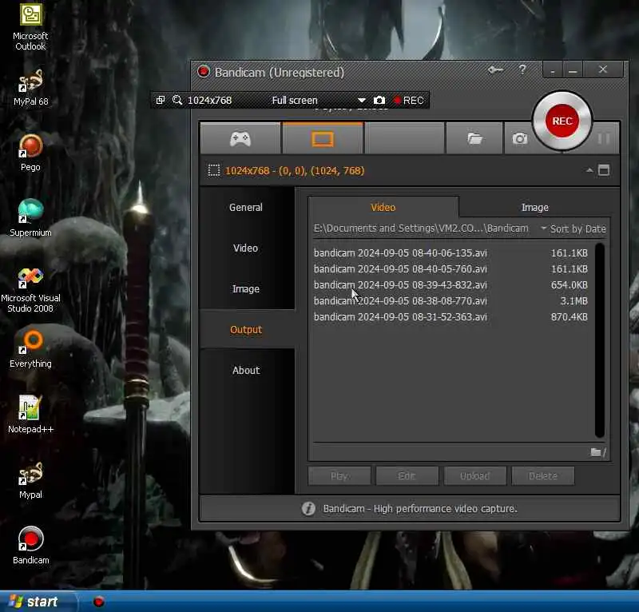Viewport: 639px width, 612px height.
Task: Capture screenshot with camera icon in Bandicam
Action: 520,139
